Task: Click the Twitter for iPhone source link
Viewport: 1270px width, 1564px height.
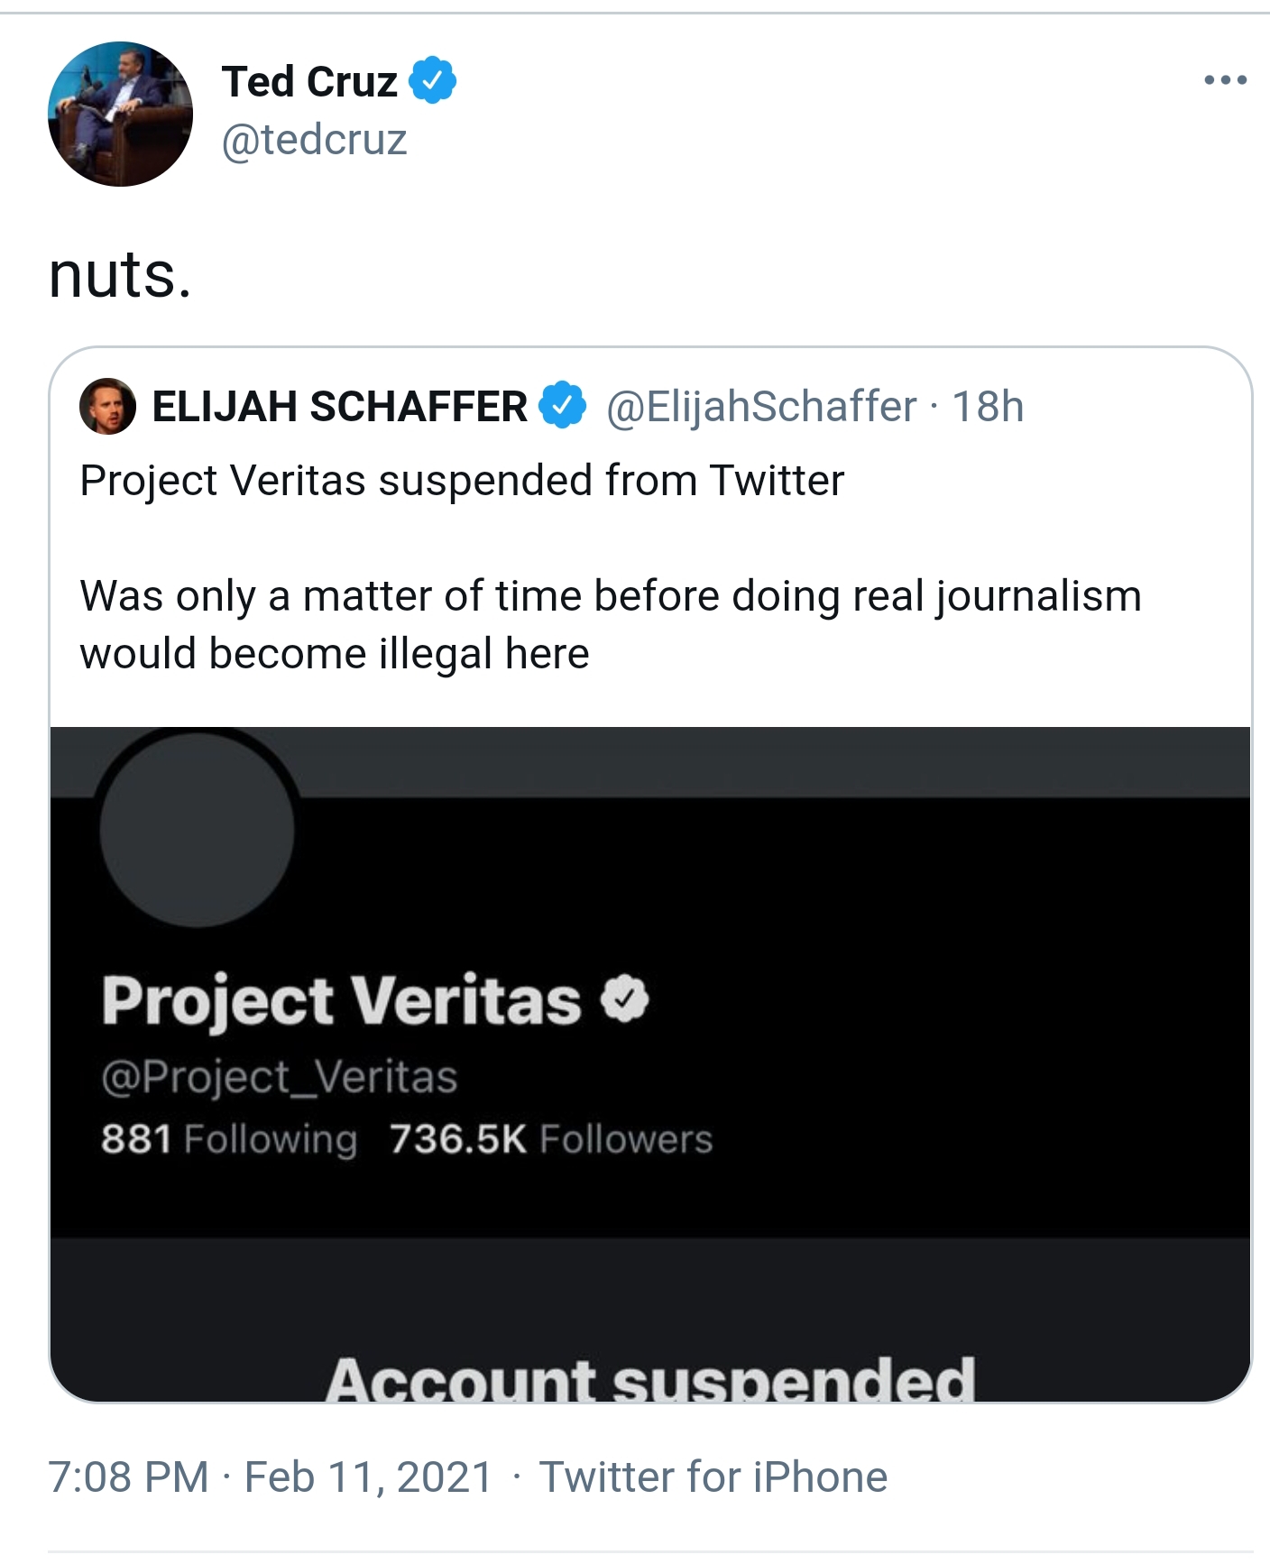Action: click(713, 1477)
